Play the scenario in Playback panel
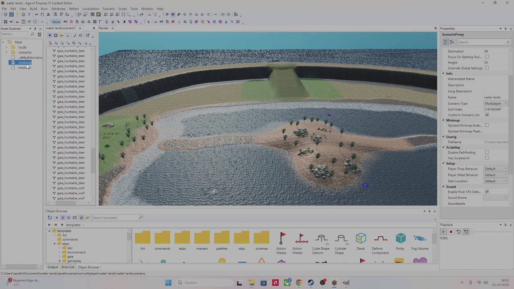 [443, 232]
